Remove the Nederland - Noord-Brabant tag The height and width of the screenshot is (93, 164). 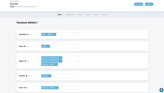click(61, 58)
